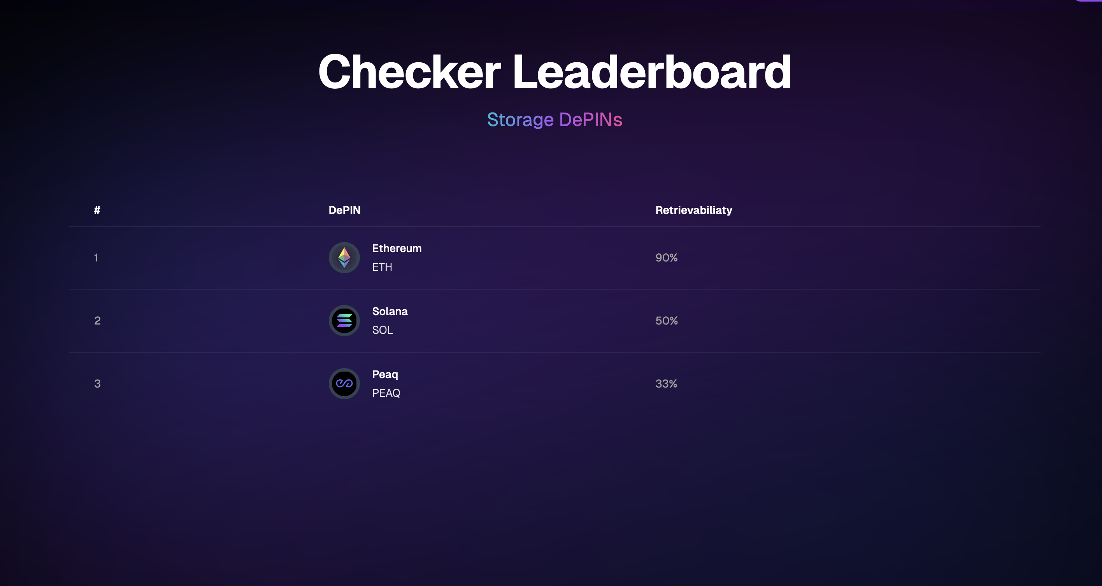Click Solana's 50% retrievability value
The height and width of the screenshot is (586, 1102).
coord(666,320)
